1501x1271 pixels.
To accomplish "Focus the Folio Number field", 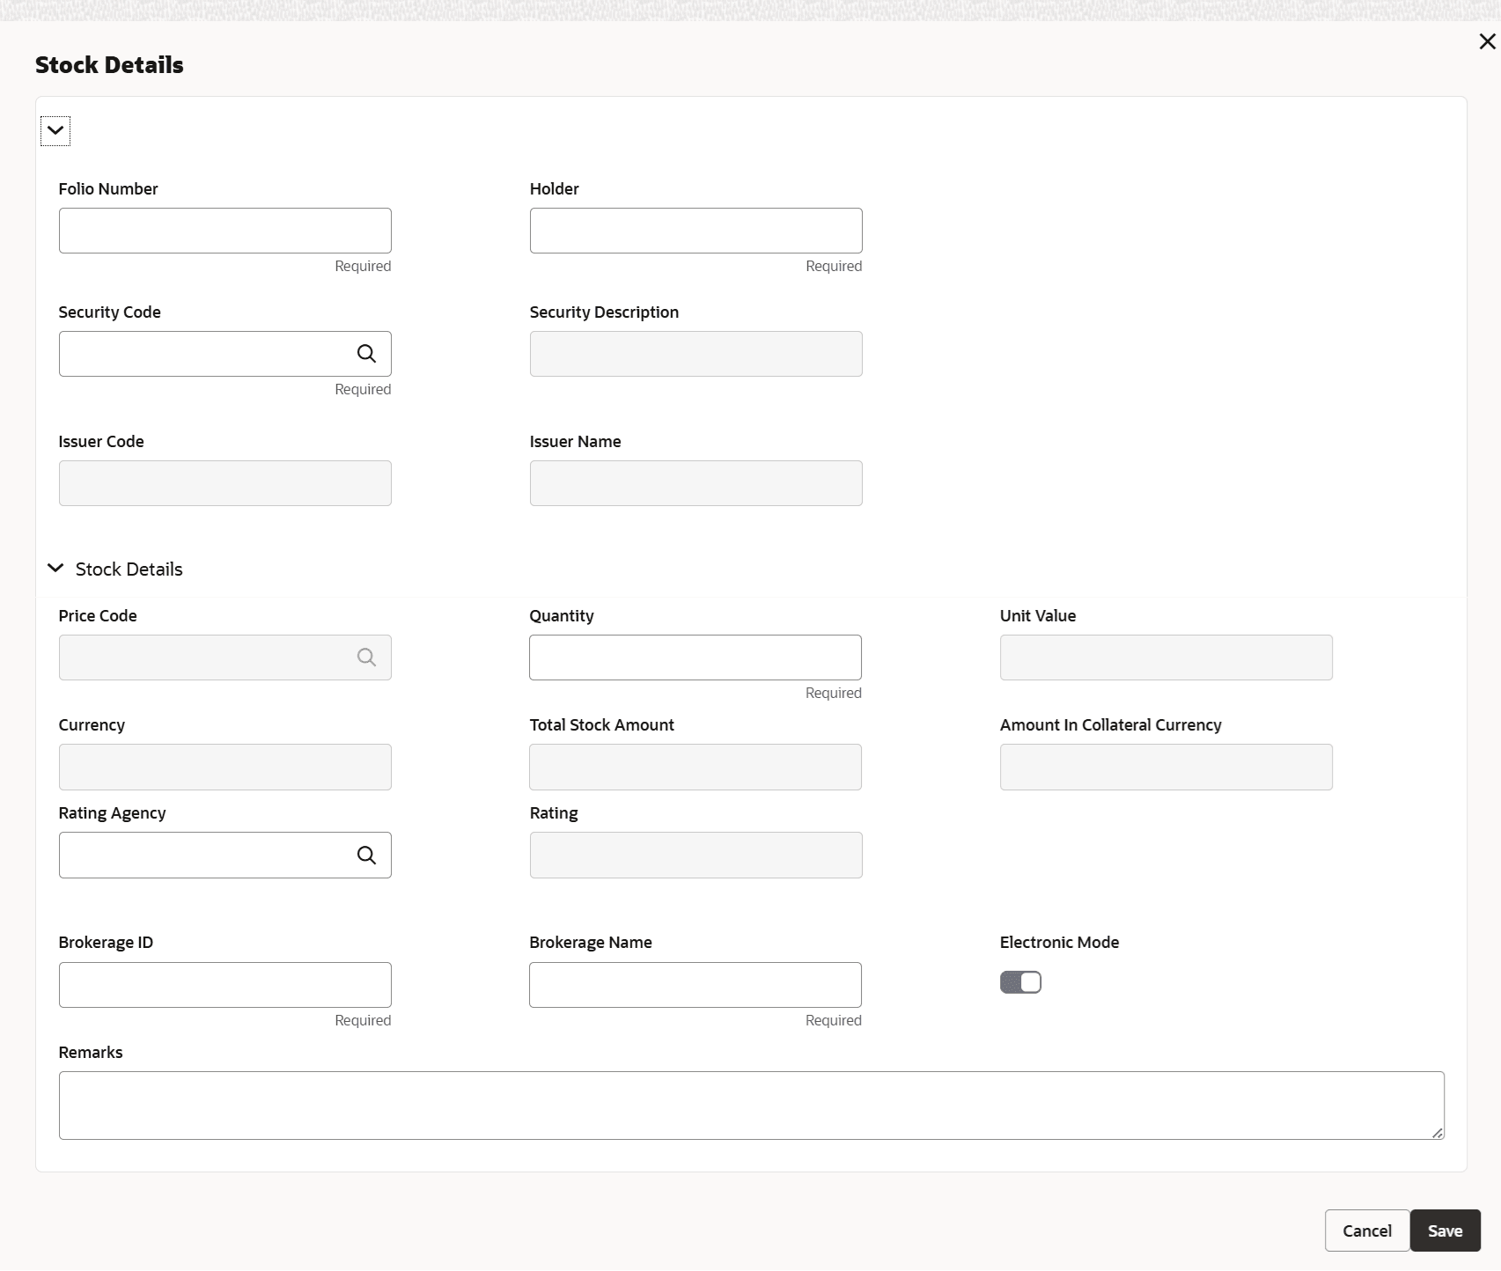I will (x=224, y=231).
